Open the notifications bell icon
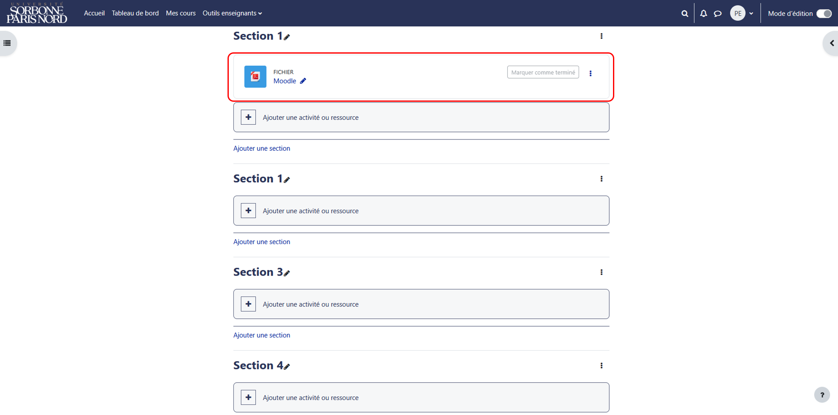This screenshot has height=415, width=838. [x=704, y=13]
